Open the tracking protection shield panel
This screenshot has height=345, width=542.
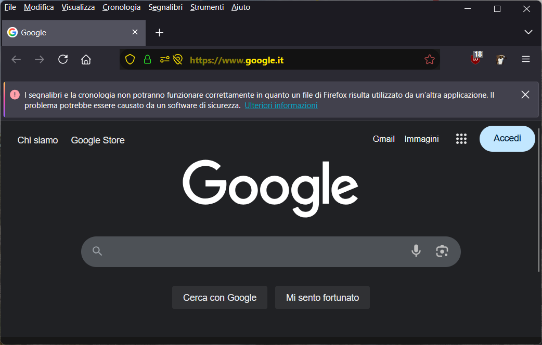tap(130, 60)
